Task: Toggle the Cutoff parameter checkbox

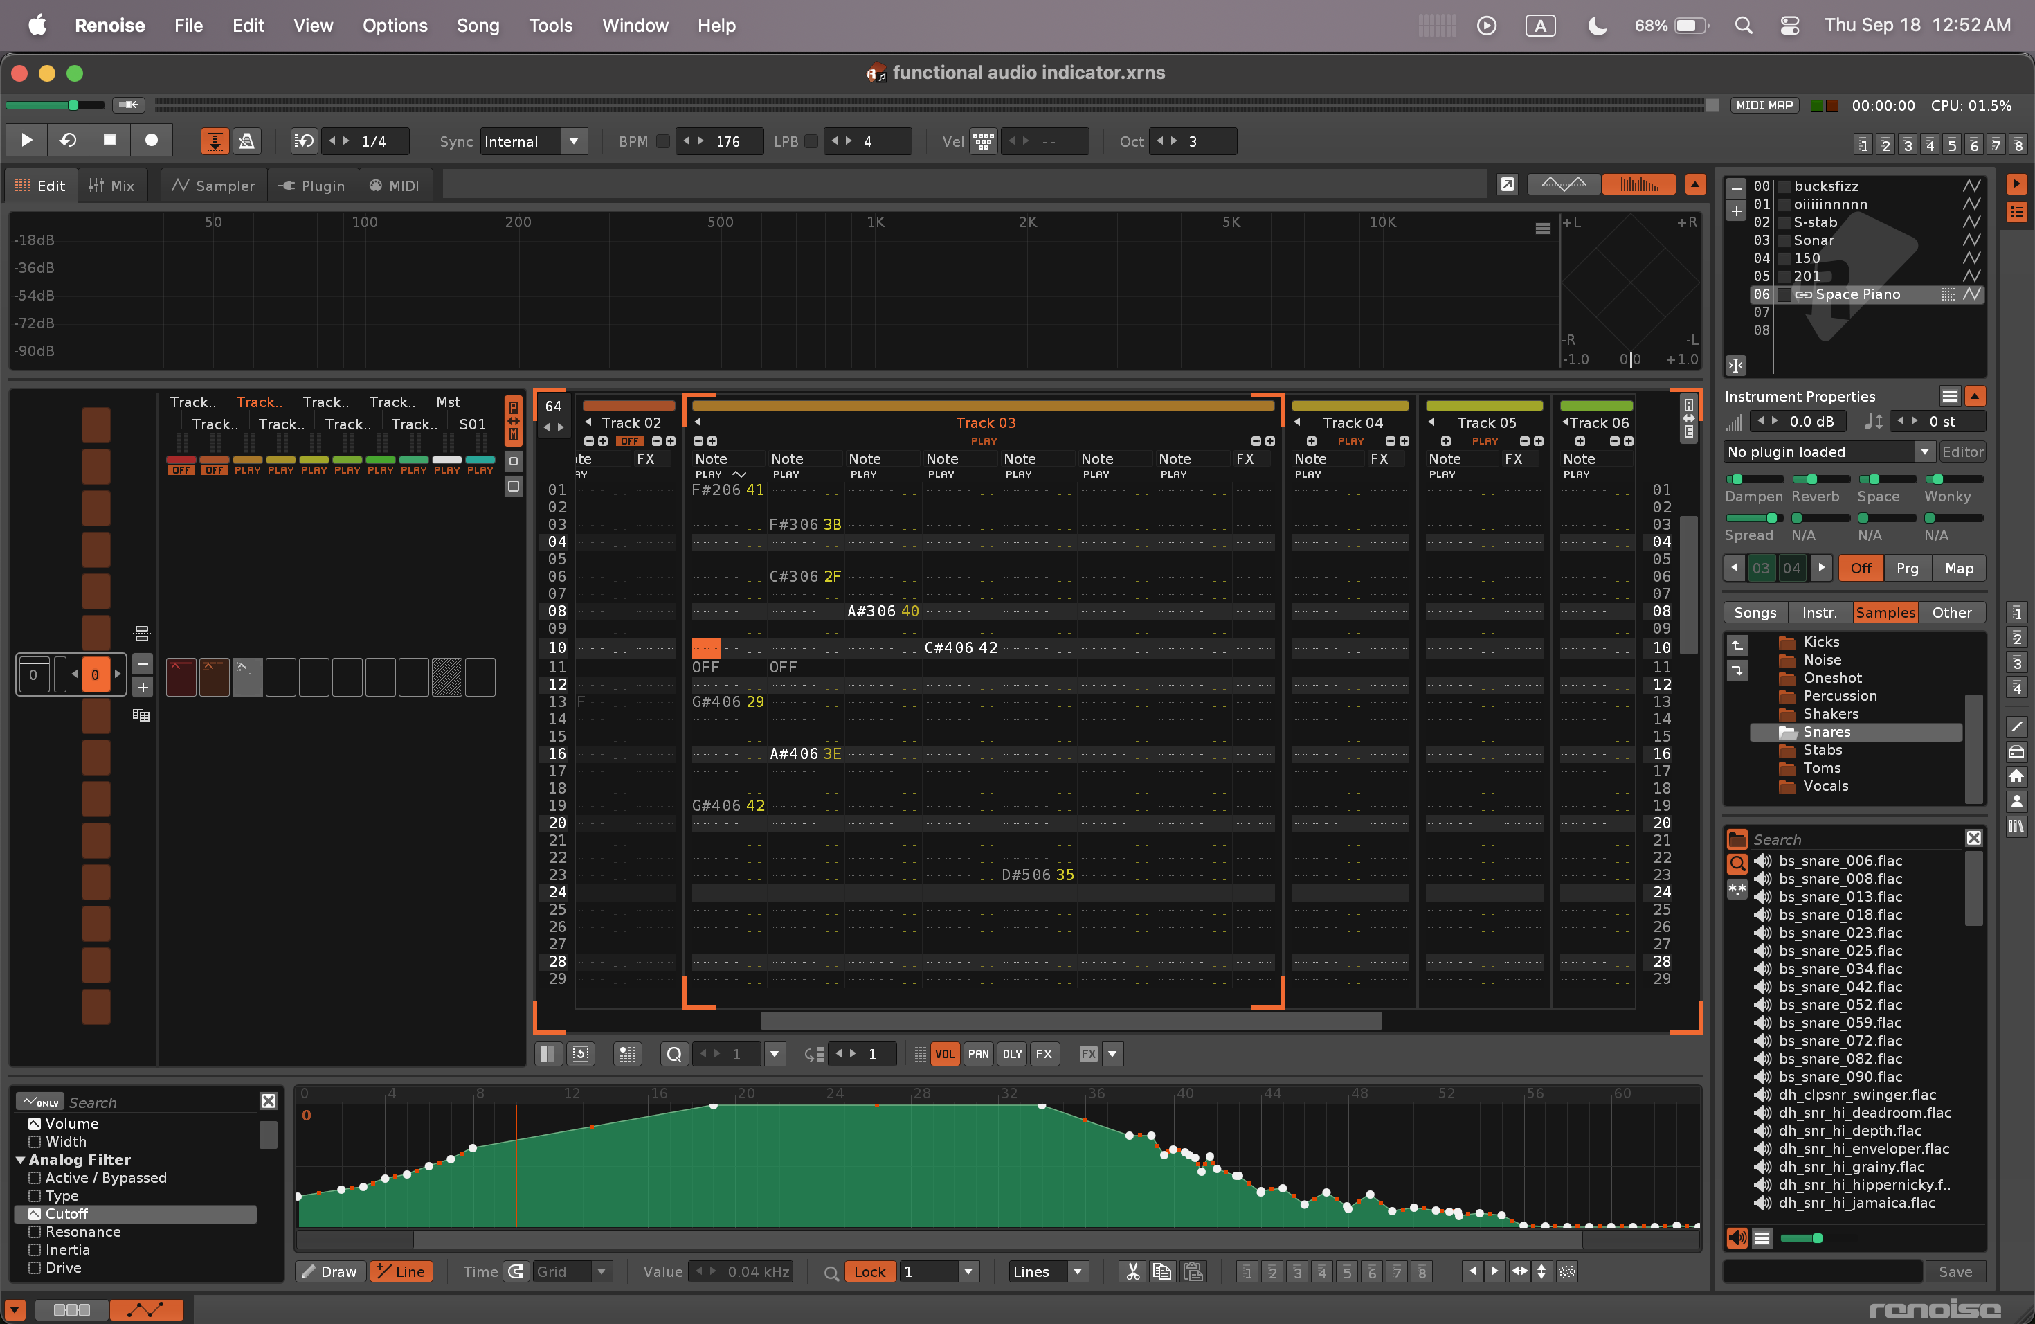Action: (x=34, y=1214)
